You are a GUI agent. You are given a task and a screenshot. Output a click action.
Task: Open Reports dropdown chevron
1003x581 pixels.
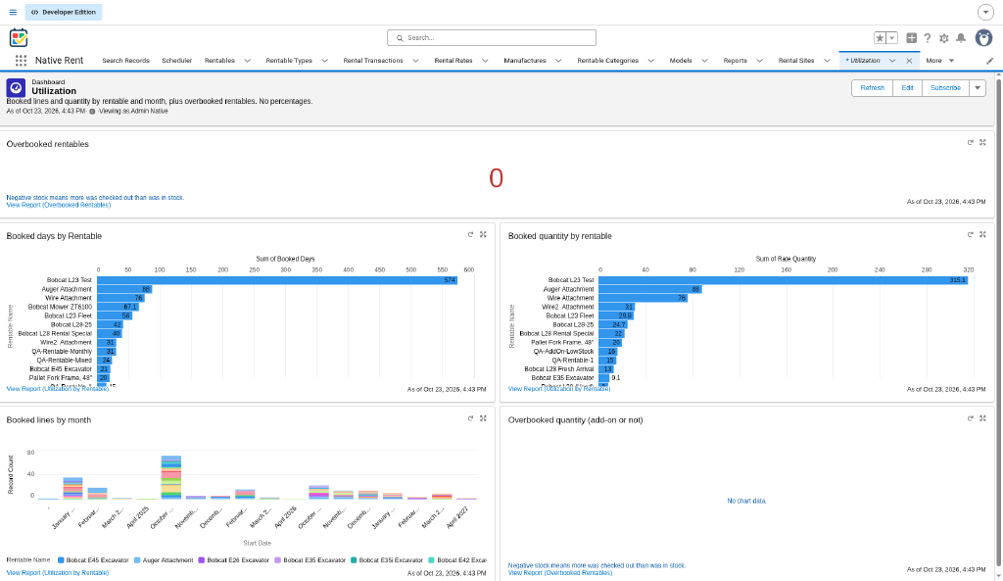(759, 61)
